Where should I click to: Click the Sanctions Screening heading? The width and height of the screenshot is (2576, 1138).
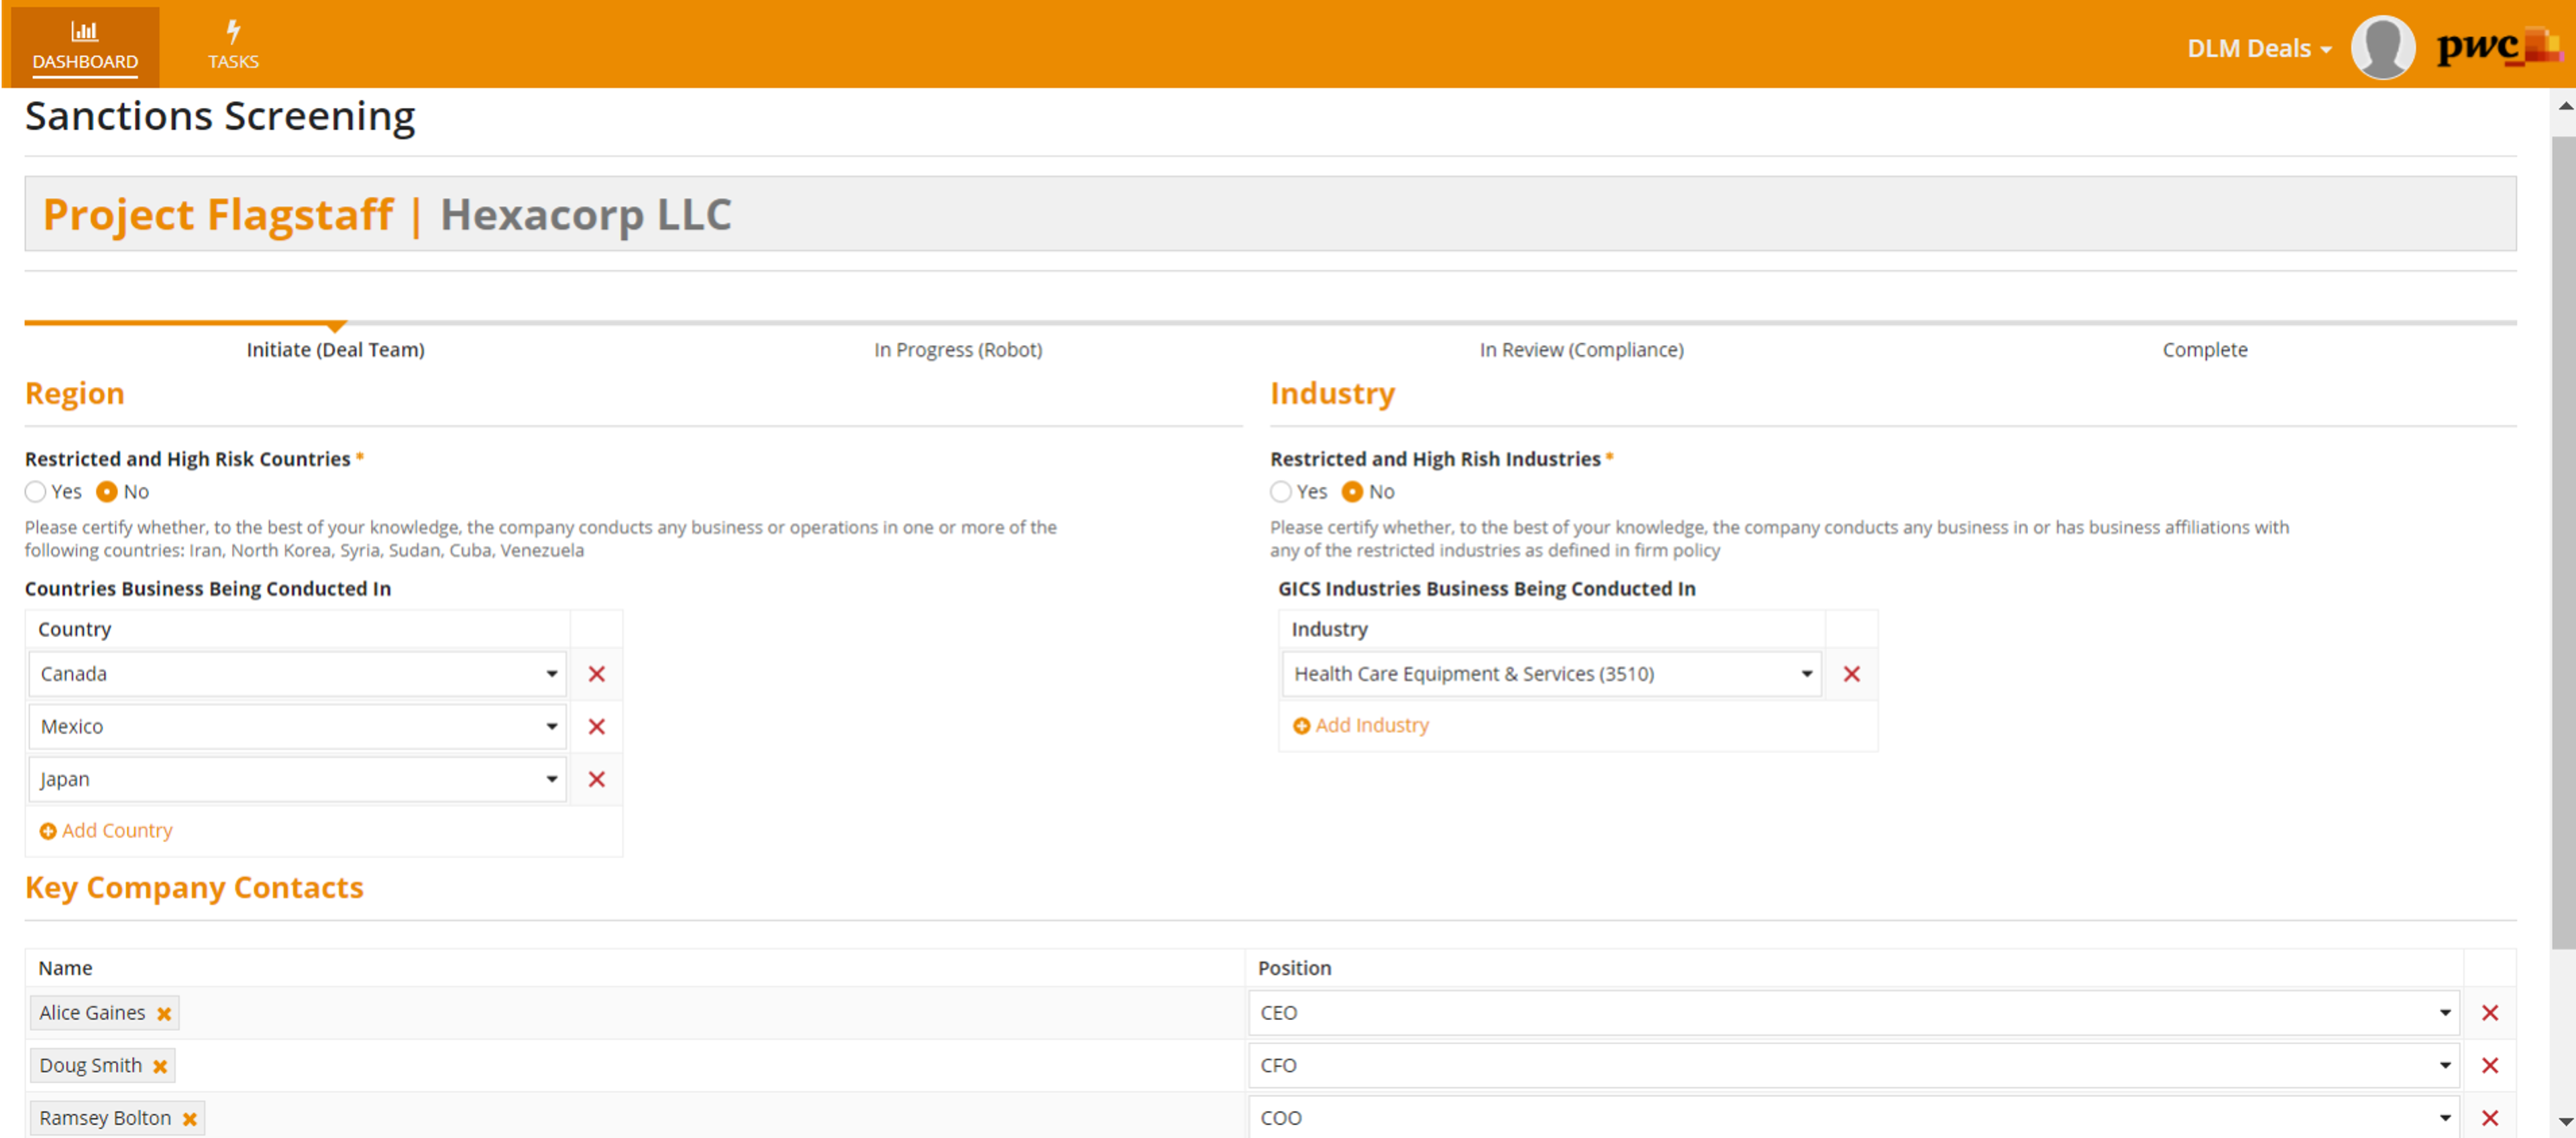tap(220, 116)
